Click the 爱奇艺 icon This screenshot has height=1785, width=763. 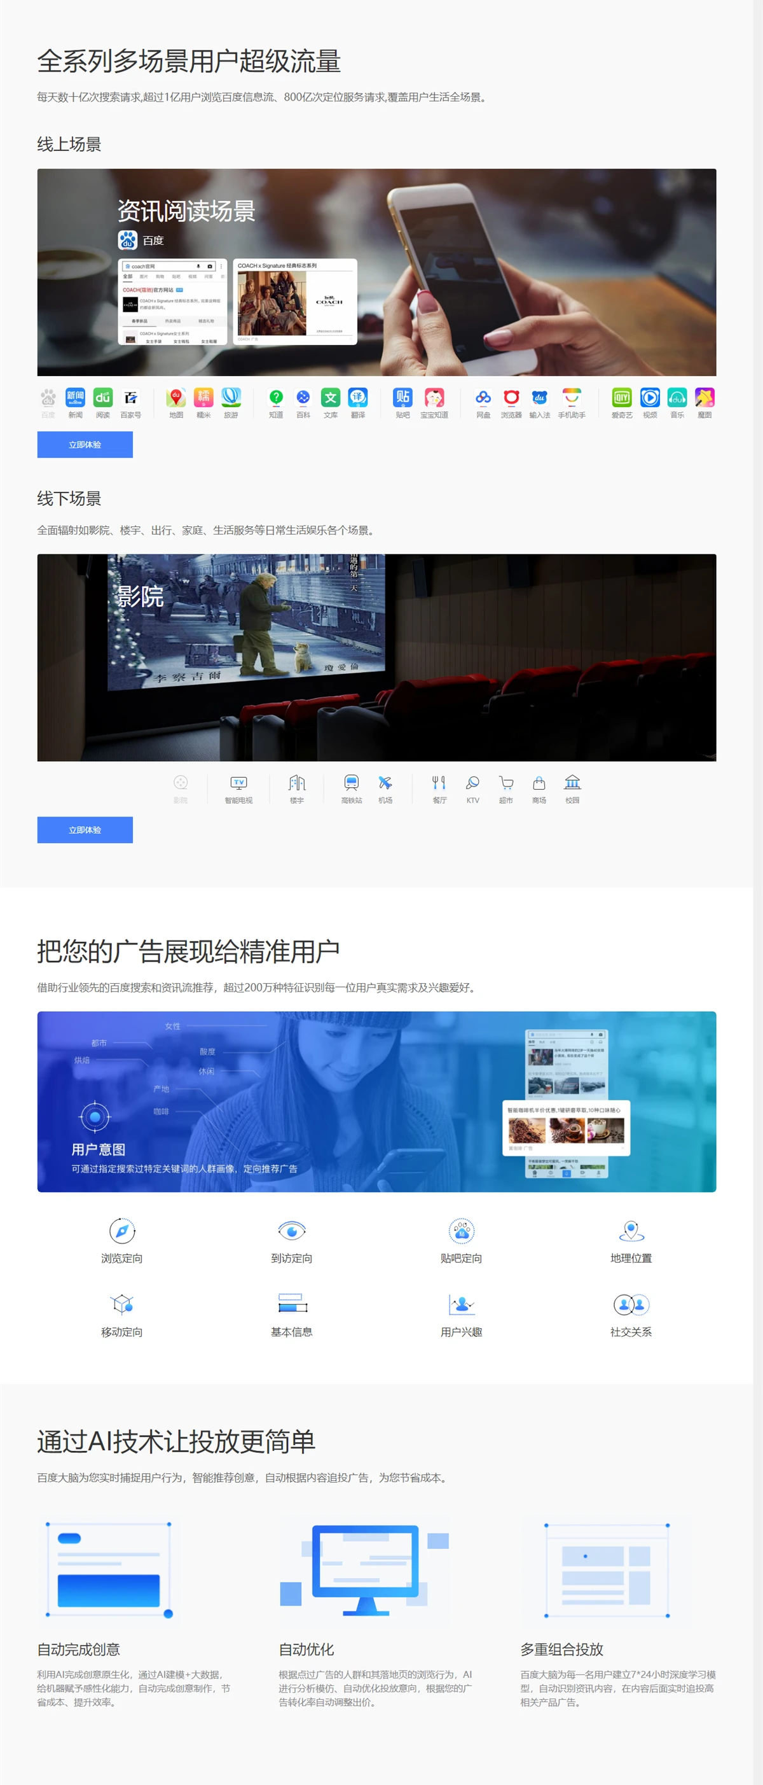[x=621, y=398]
